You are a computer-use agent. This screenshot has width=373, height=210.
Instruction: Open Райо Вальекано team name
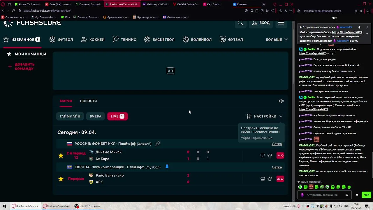pyautogui.click(x=110, y=175)
